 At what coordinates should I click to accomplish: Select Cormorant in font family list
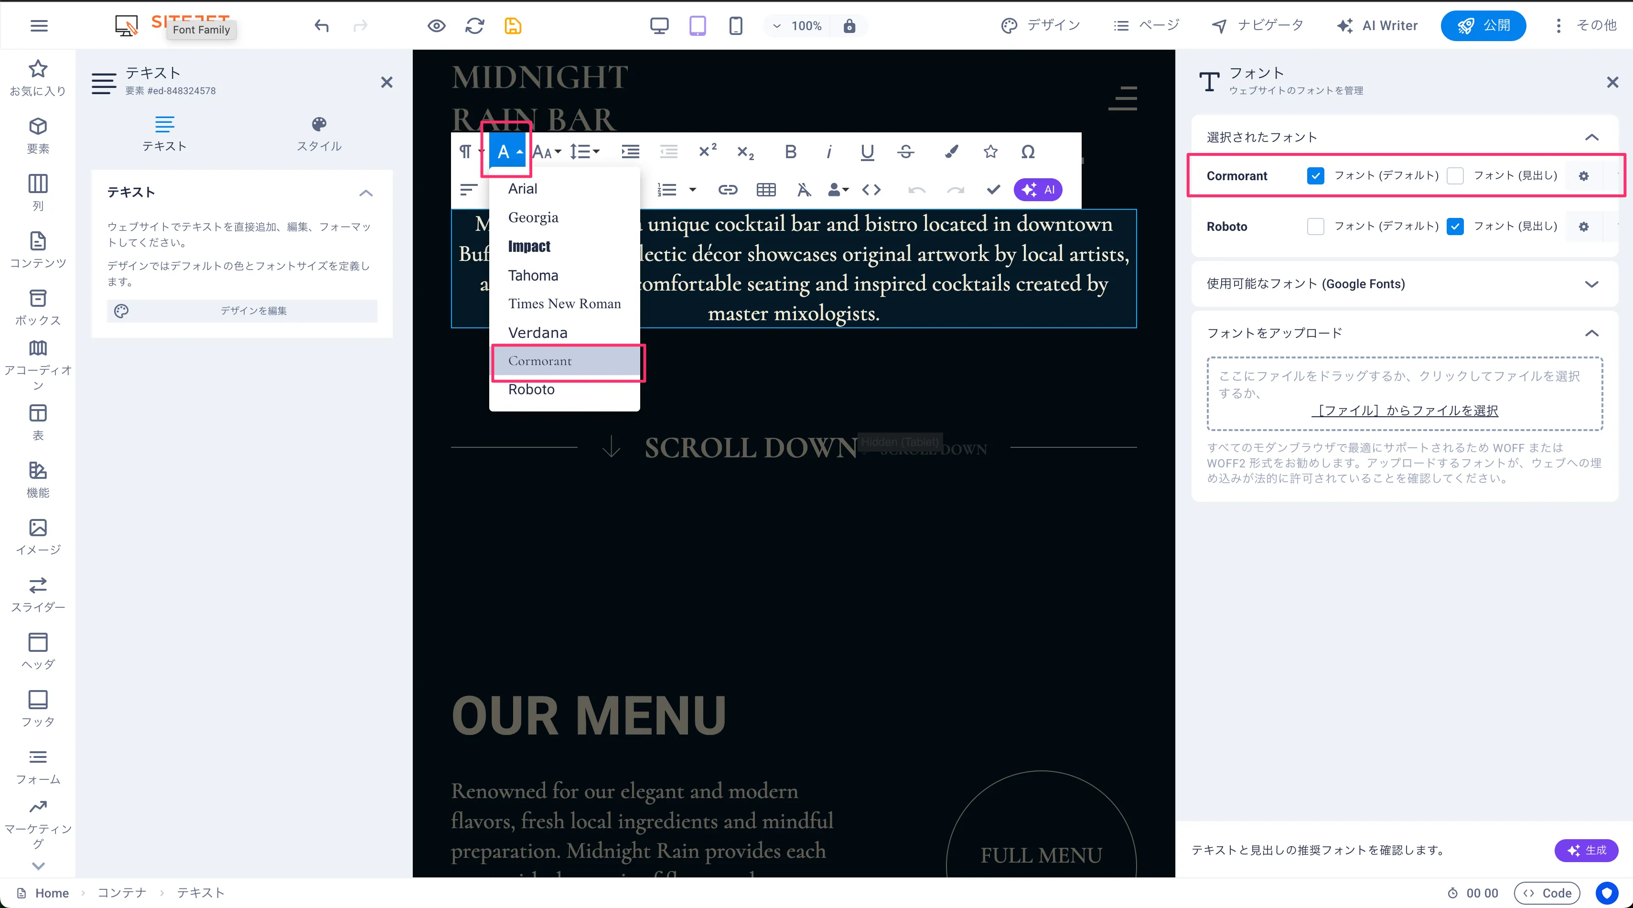tap(564, 361)
